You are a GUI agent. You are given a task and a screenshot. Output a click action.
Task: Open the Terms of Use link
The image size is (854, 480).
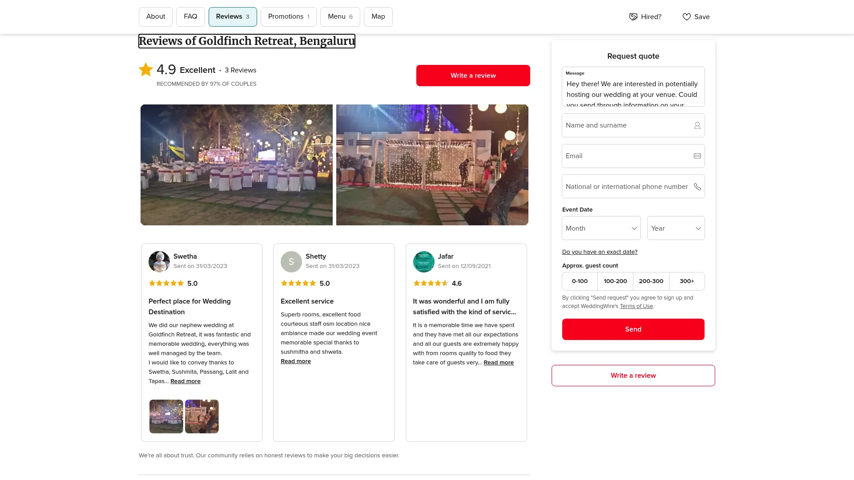636,306
